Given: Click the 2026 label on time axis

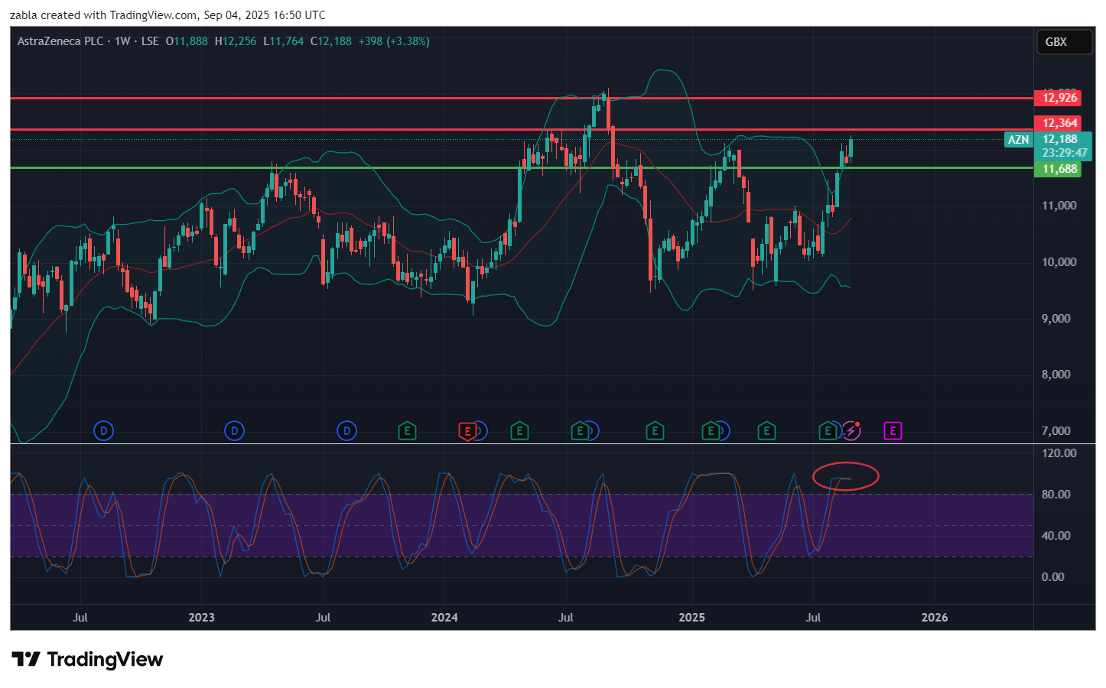Looking at the screenshot, I should tap(935, 617).
